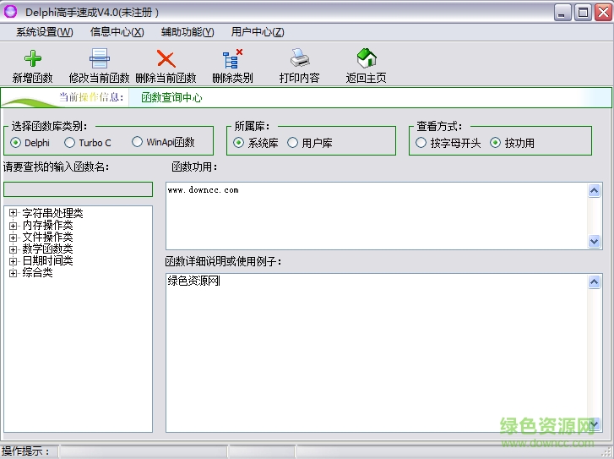Screen dimensions: 614x459
Task: Click the 删除类别 tree delete icon
Action: (232, 59)
